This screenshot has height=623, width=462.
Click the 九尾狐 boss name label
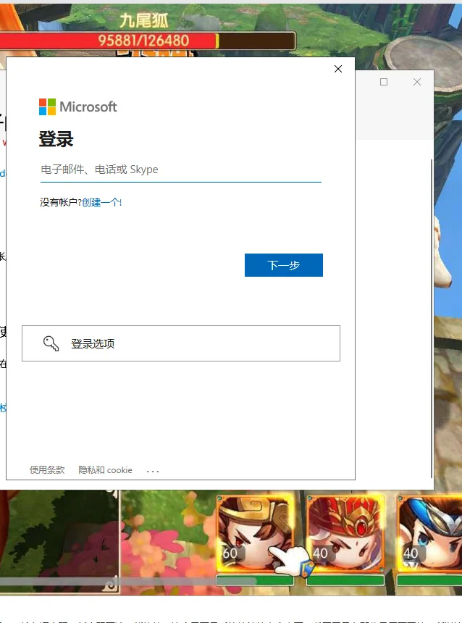click(x=144, y=20)
